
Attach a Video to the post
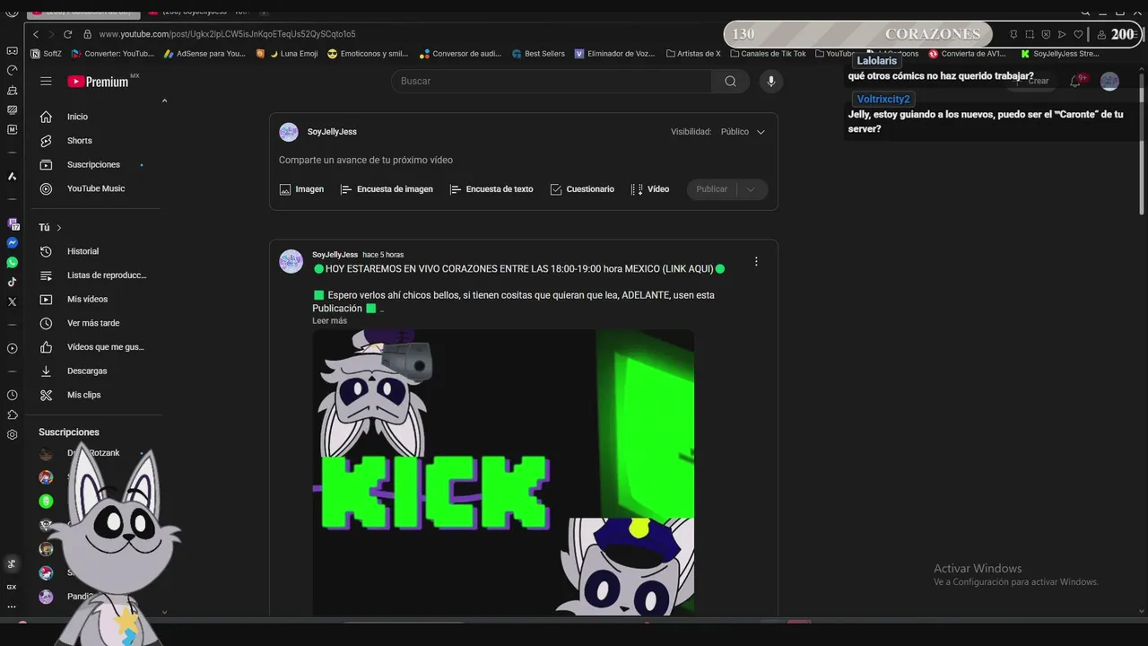pyautogui.click(x=650, y=189)
